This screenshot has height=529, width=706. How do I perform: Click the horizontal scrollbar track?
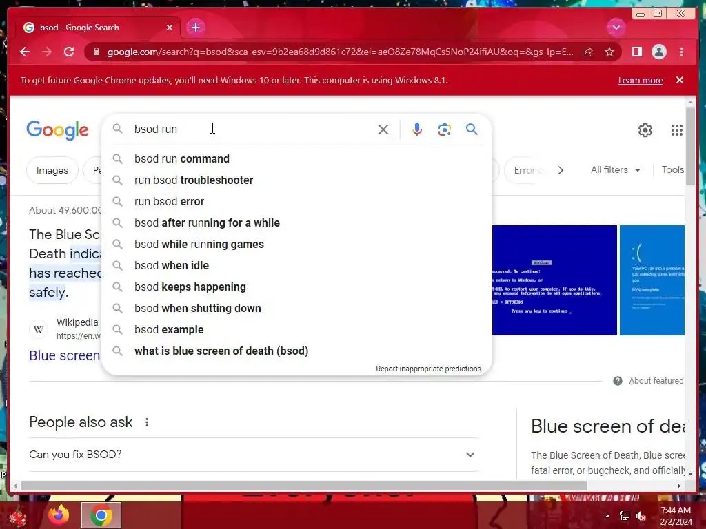coord(630,486)
